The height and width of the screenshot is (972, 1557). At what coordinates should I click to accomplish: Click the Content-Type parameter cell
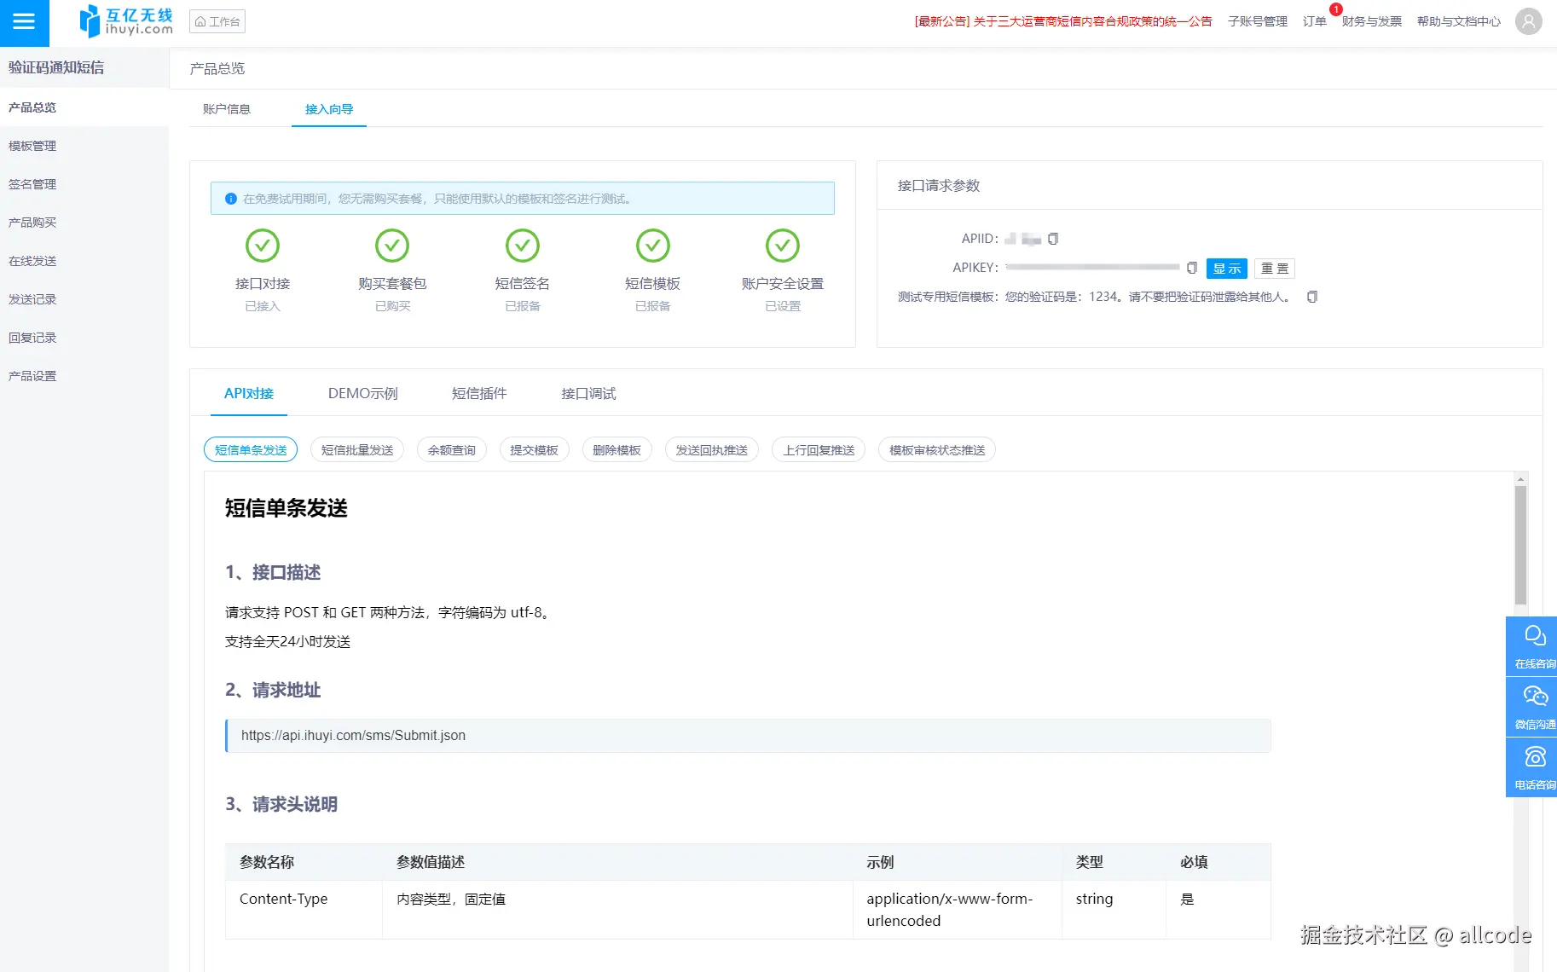304,910
